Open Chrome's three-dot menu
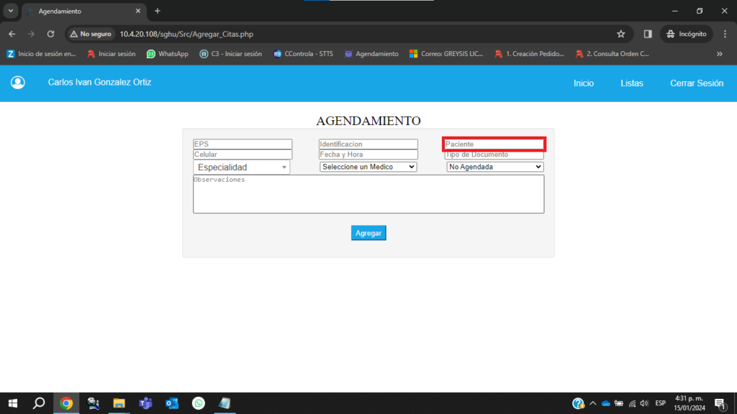This screenshot has width=737, height=414. [x=725, y=34]
